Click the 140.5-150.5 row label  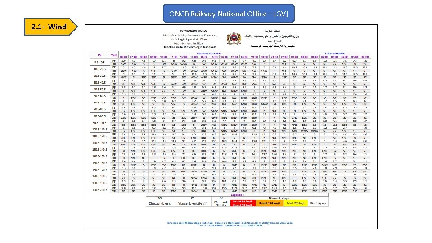[100, 156]
